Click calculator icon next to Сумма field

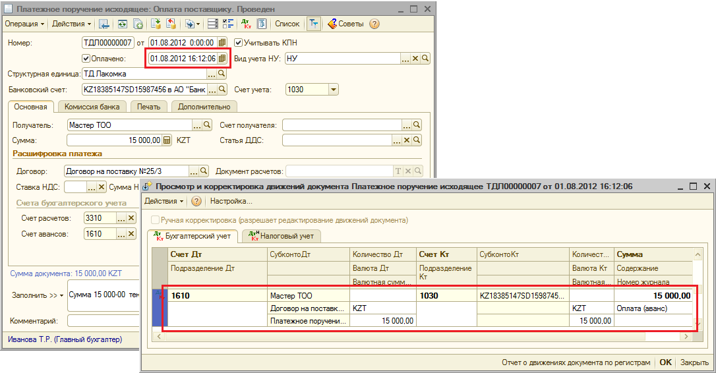(167, 140)
